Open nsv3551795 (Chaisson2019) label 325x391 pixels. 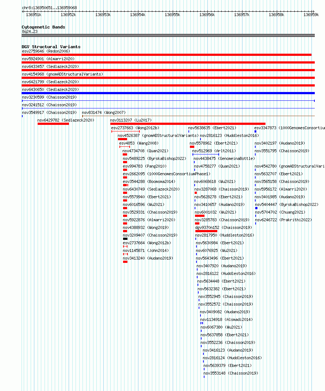coord(282,151)
